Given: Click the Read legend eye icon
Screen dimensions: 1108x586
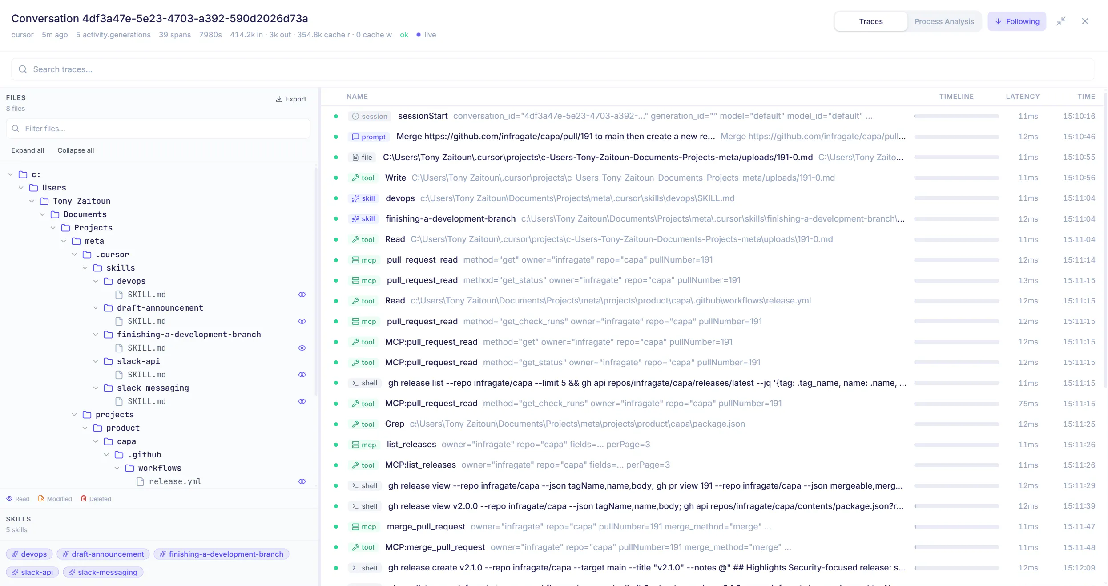Looking at the screenshot, I should pyautogui.click(x=9, y=499).
